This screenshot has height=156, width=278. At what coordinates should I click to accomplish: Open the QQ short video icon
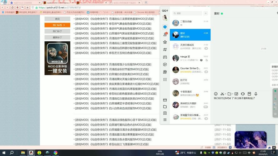click(x=165, y=64)
